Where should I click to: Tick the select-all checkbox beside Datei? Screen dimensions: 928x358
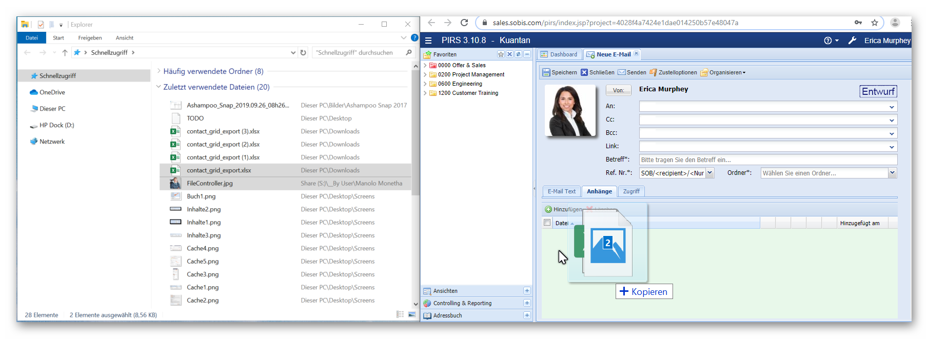pos(547,223)
